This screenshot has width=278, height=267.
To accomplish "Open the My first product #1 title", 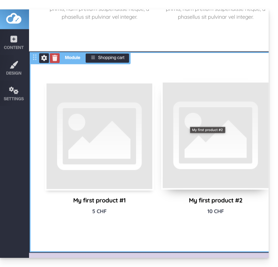I will [99, 200].
